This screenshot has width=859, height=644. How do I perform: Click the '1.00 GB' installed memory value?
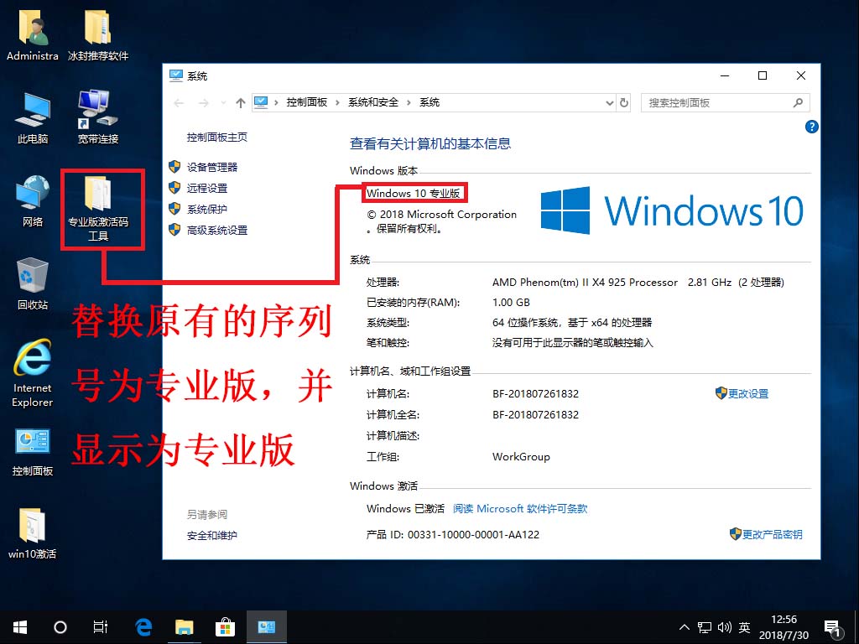coord(511,302)
